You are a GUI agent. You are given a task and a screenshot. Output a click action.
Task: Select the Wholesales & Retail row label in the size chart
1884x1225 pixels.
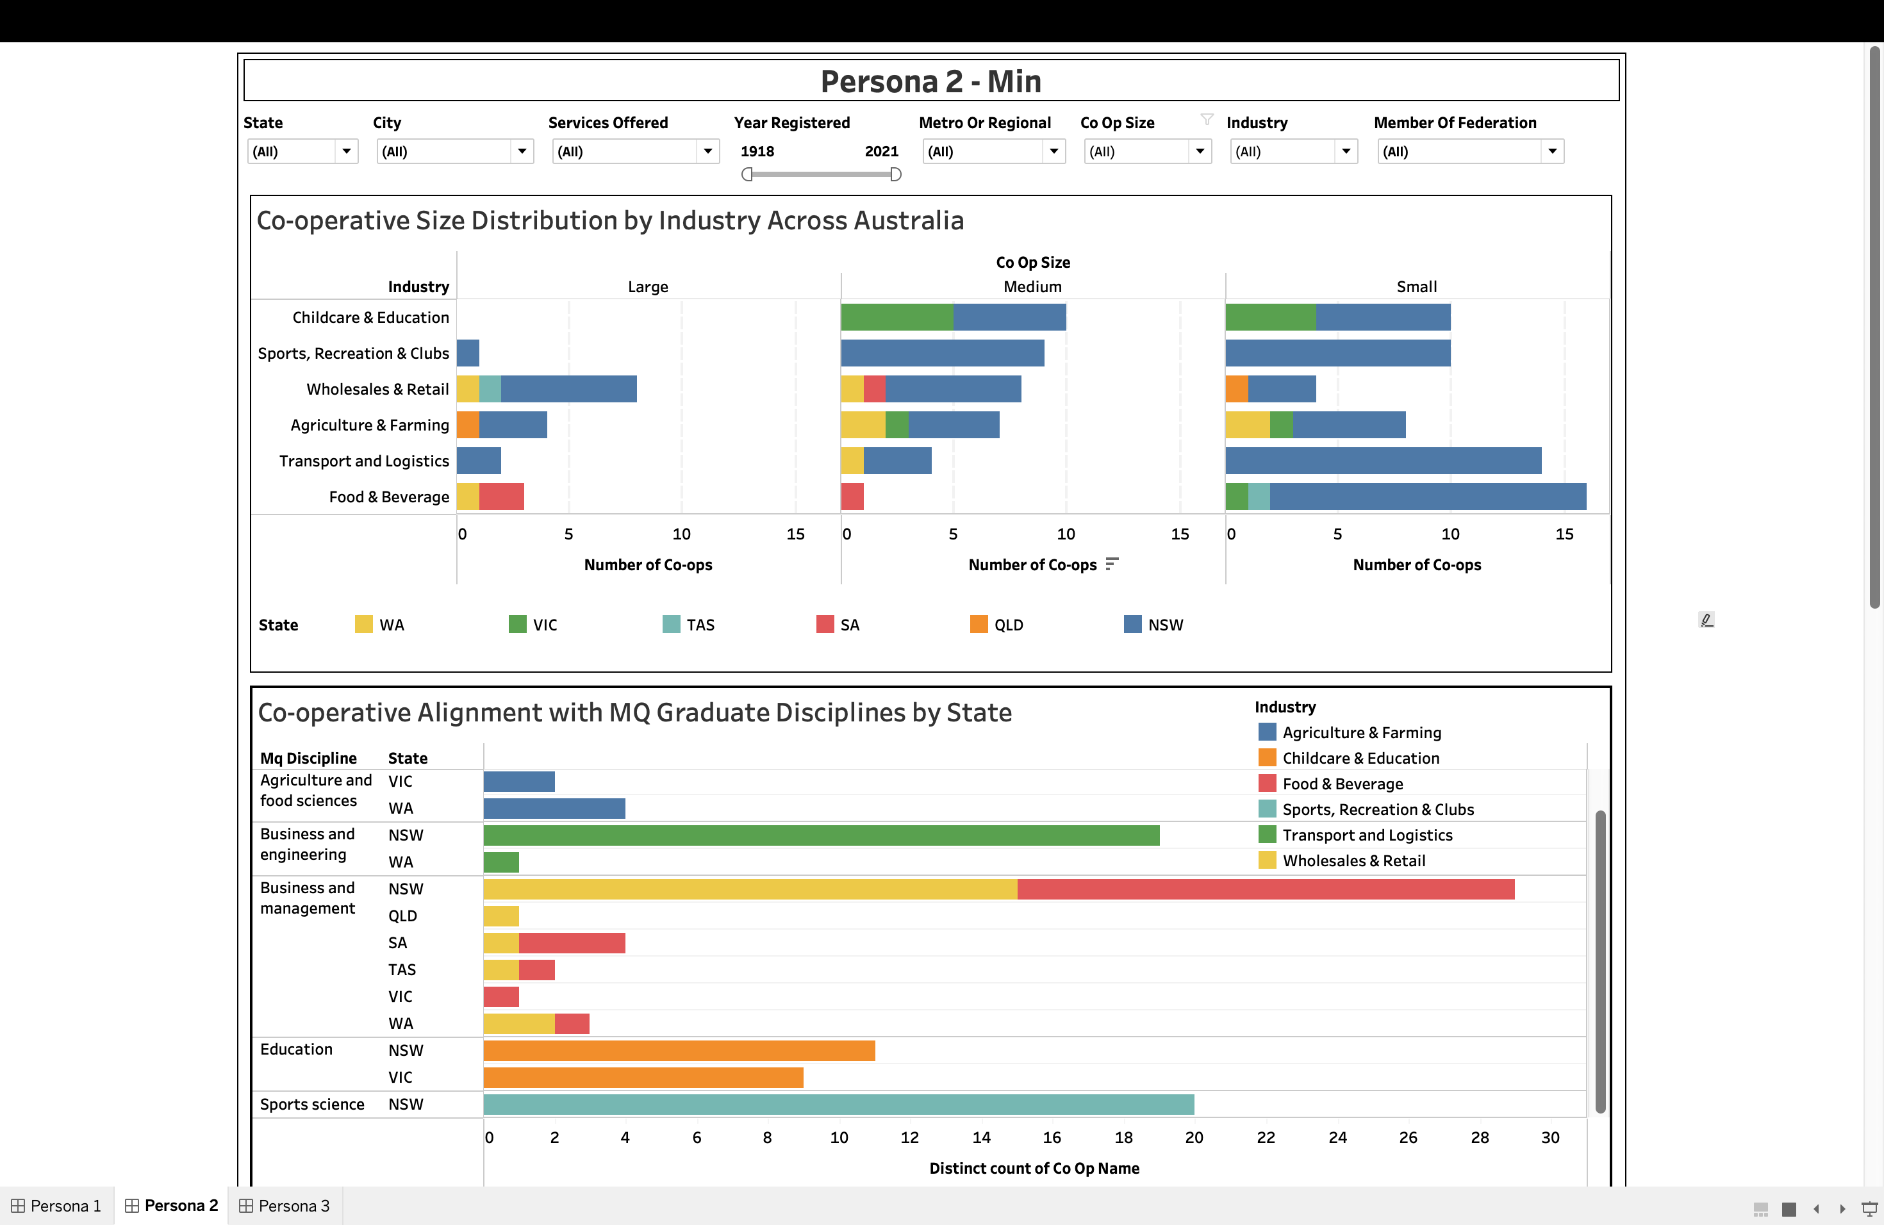(377, 390)
